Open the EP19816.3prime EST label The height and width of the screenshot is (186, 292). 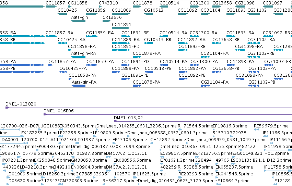coord(230,126)
